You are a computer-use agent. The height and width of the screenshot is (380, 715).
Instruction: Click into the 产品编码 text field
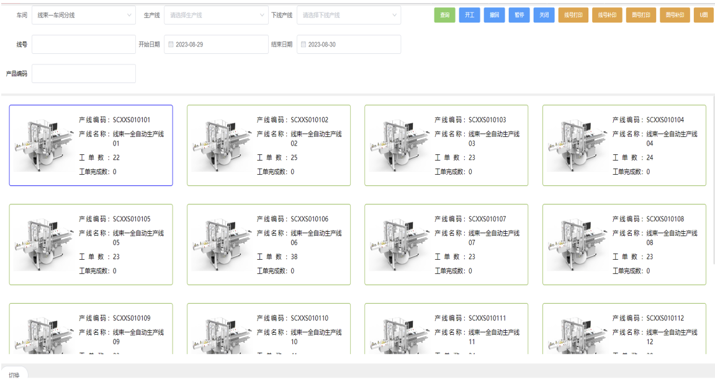pyautogui.click(x=83, y=74)
